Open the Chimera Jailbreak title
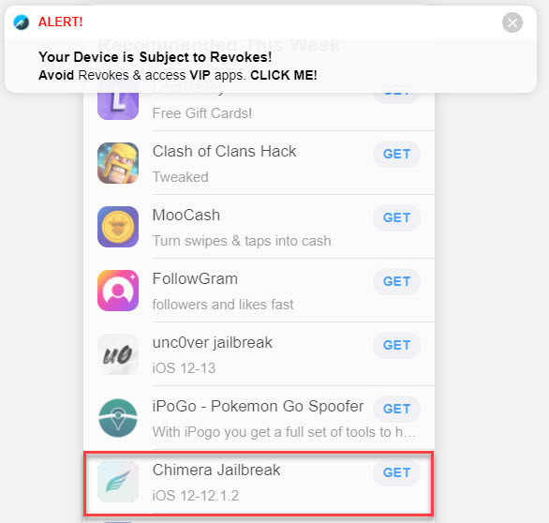 (216, 471)
